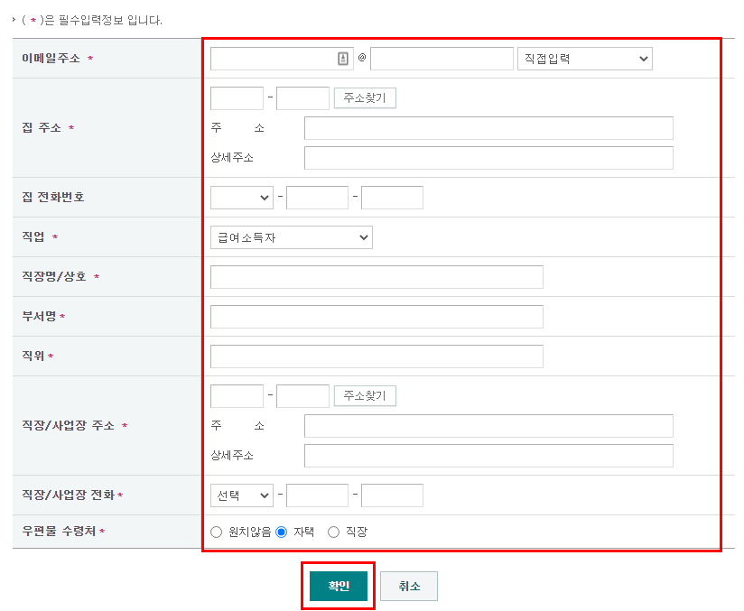
Task: Focus the email ID input field
Action: point(282,59)
